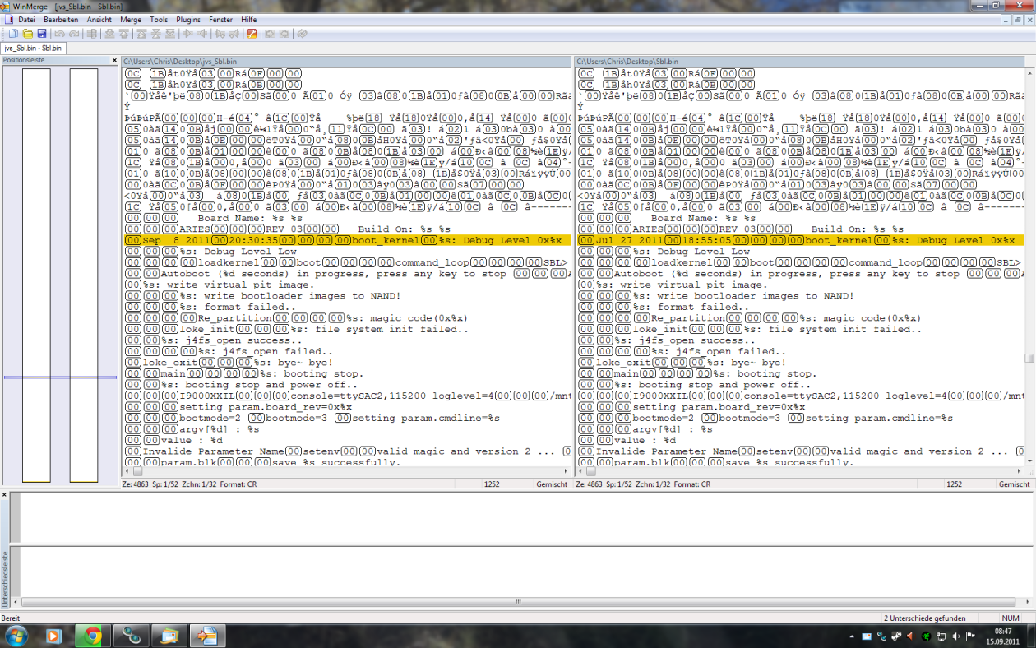The height and width of the screenshot is (648, 1036).
Task: Open the Fenster menu
Action: (x=220, y=19)
